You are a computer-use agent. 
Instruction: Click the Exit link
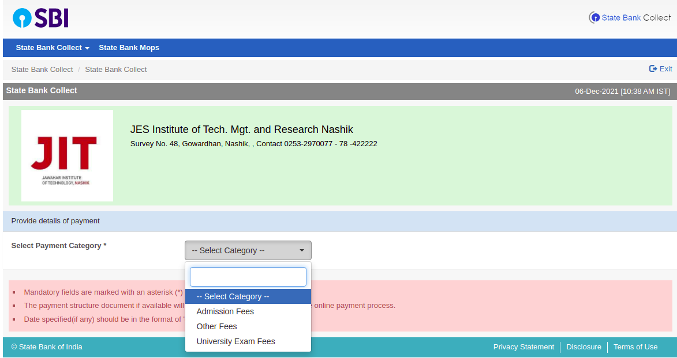pyautogui.click(x=661, y=69)
